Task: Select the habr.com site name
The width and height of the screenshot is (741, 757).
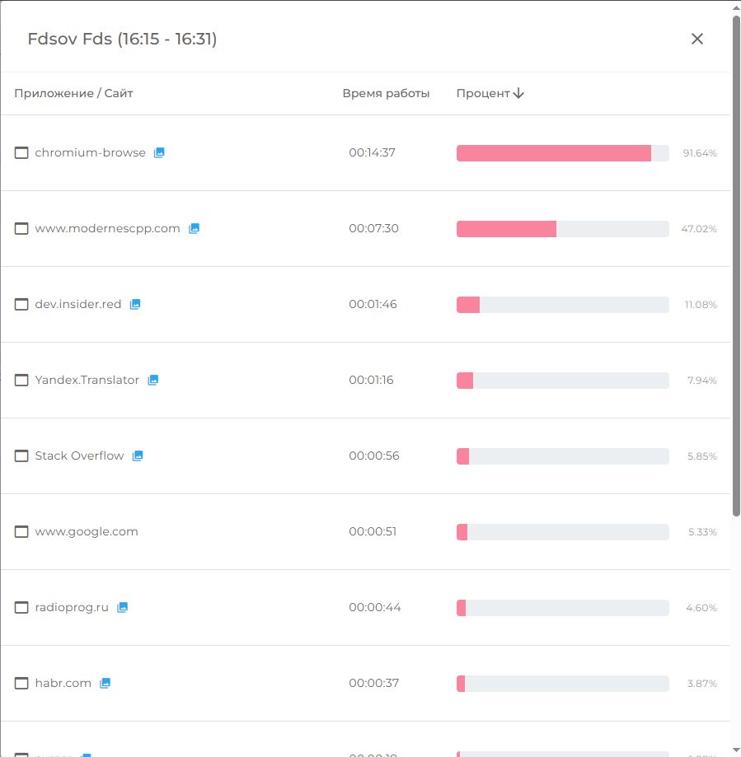Action: [x=63, y=683]
